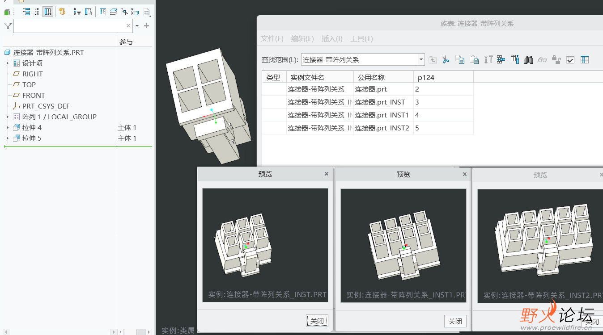Click the binoculars find icon
The image size is (603, 335).
(529, 59)
